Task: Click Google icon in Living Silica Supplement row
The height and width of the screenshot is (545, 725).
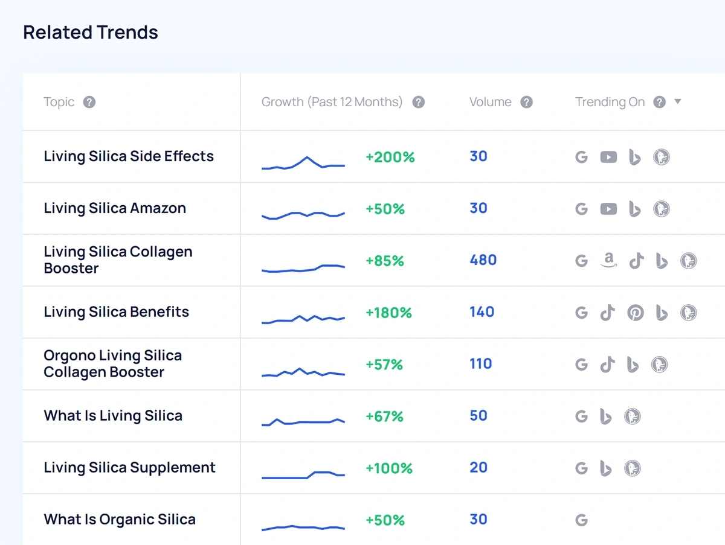Action: tap(581, 469)
